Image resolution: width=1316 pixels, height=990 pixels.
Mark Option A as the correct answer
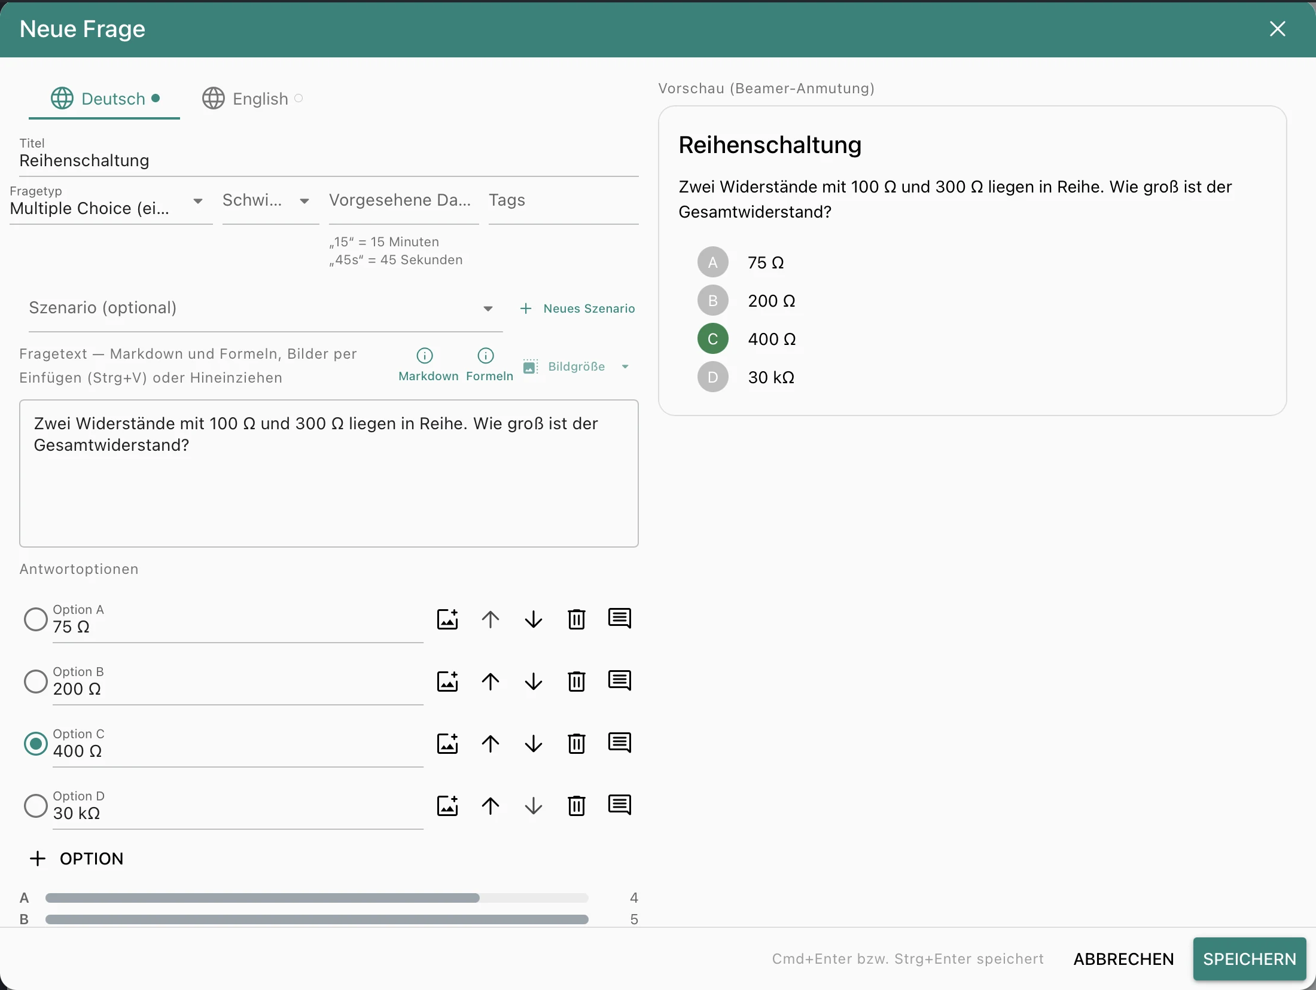tap(36, 619)
